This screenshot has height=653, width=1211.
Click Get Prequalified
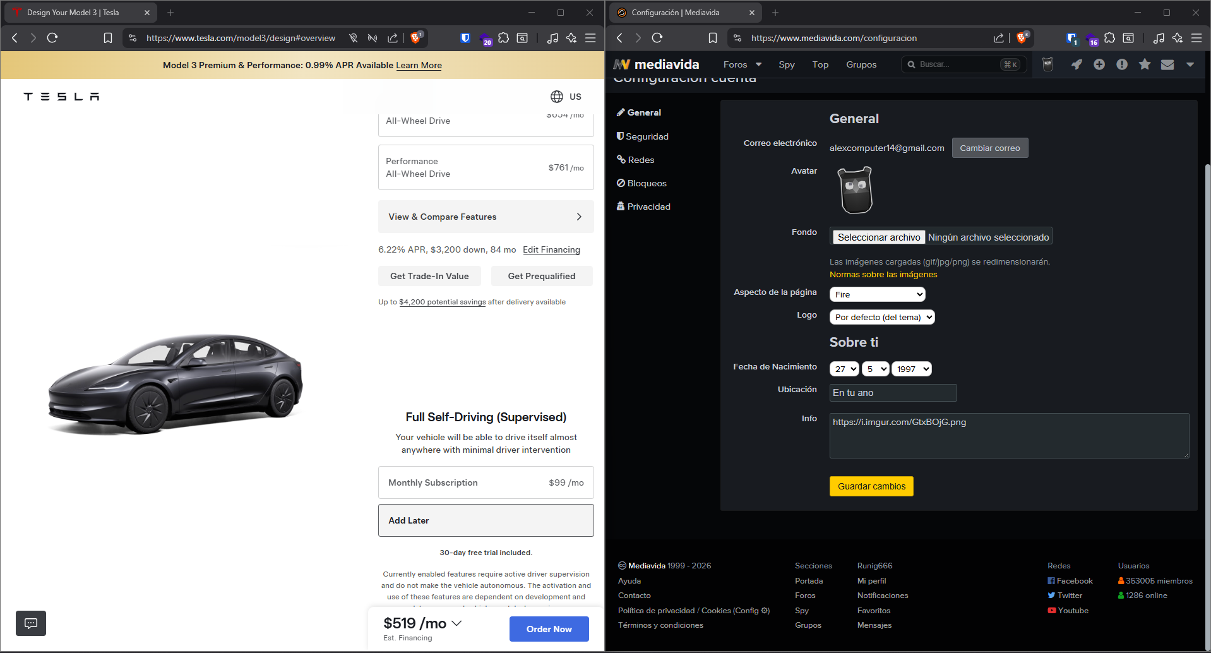(x=542, y=276)
